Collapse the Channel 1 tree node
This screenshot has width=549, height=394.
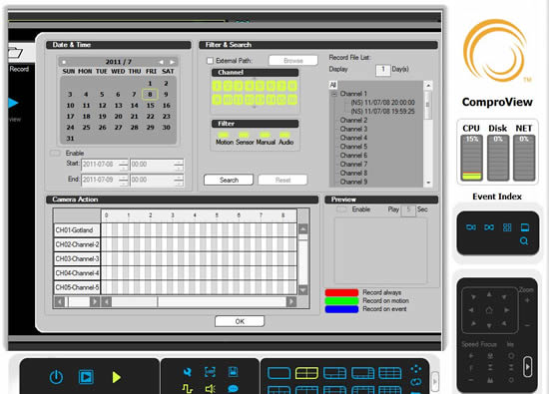point(333,94)
